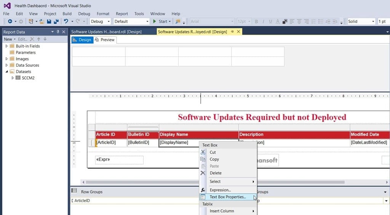Click the Save All toolbar icon
Screen dimensions: 390x215
[x=56, y=21]
